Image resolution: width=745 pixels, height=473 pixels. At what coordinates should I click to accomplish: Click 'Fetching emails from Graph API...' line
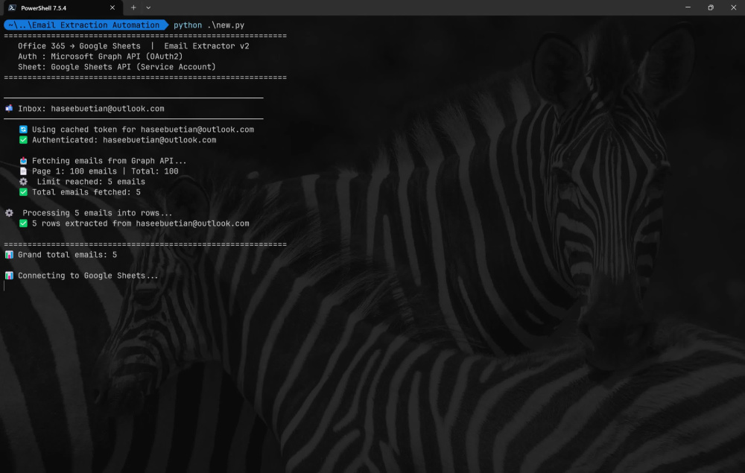click(110, 161)
